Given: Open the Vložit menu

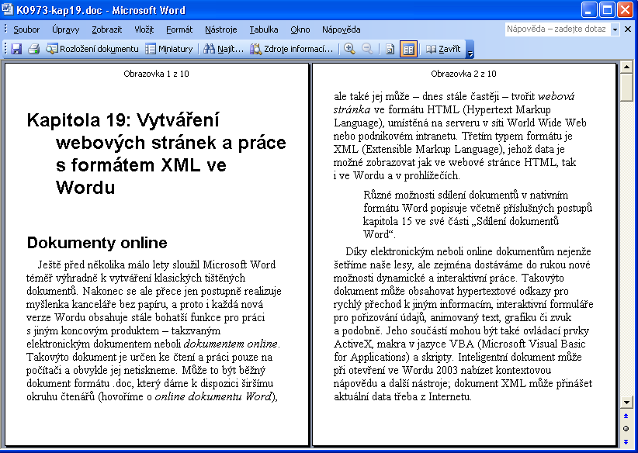Looking at the screenshot, I should tap(144, 29).
